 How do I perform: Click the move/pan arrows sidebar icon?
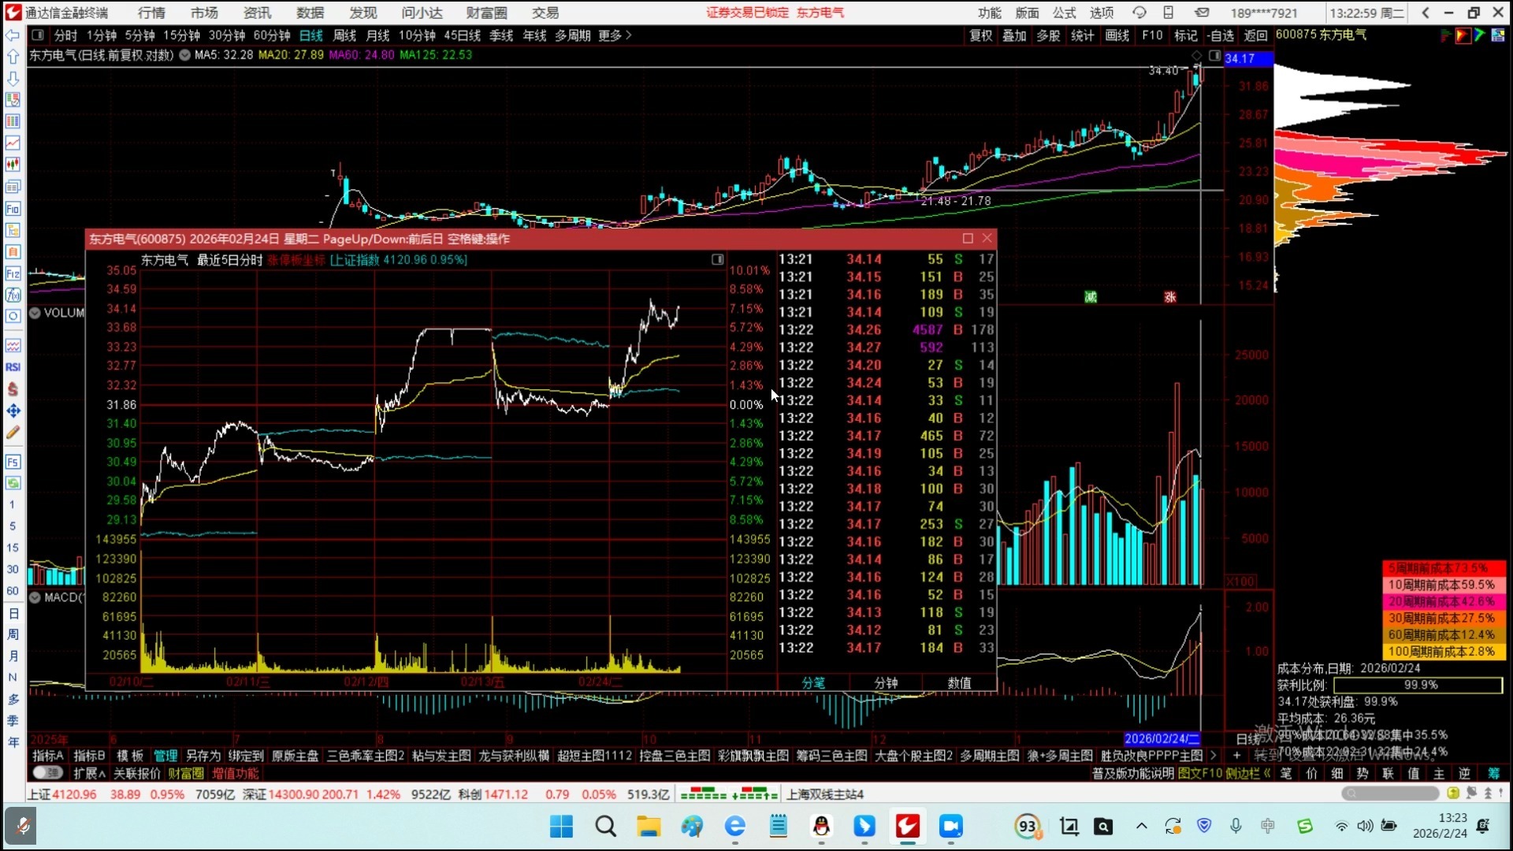13,411
